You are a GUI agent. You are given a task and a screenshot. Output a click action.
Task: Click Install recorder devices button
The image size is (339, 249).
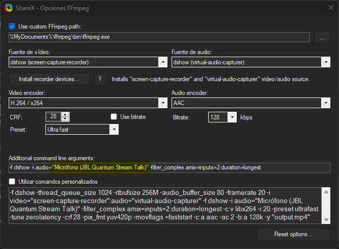(49, 79)
